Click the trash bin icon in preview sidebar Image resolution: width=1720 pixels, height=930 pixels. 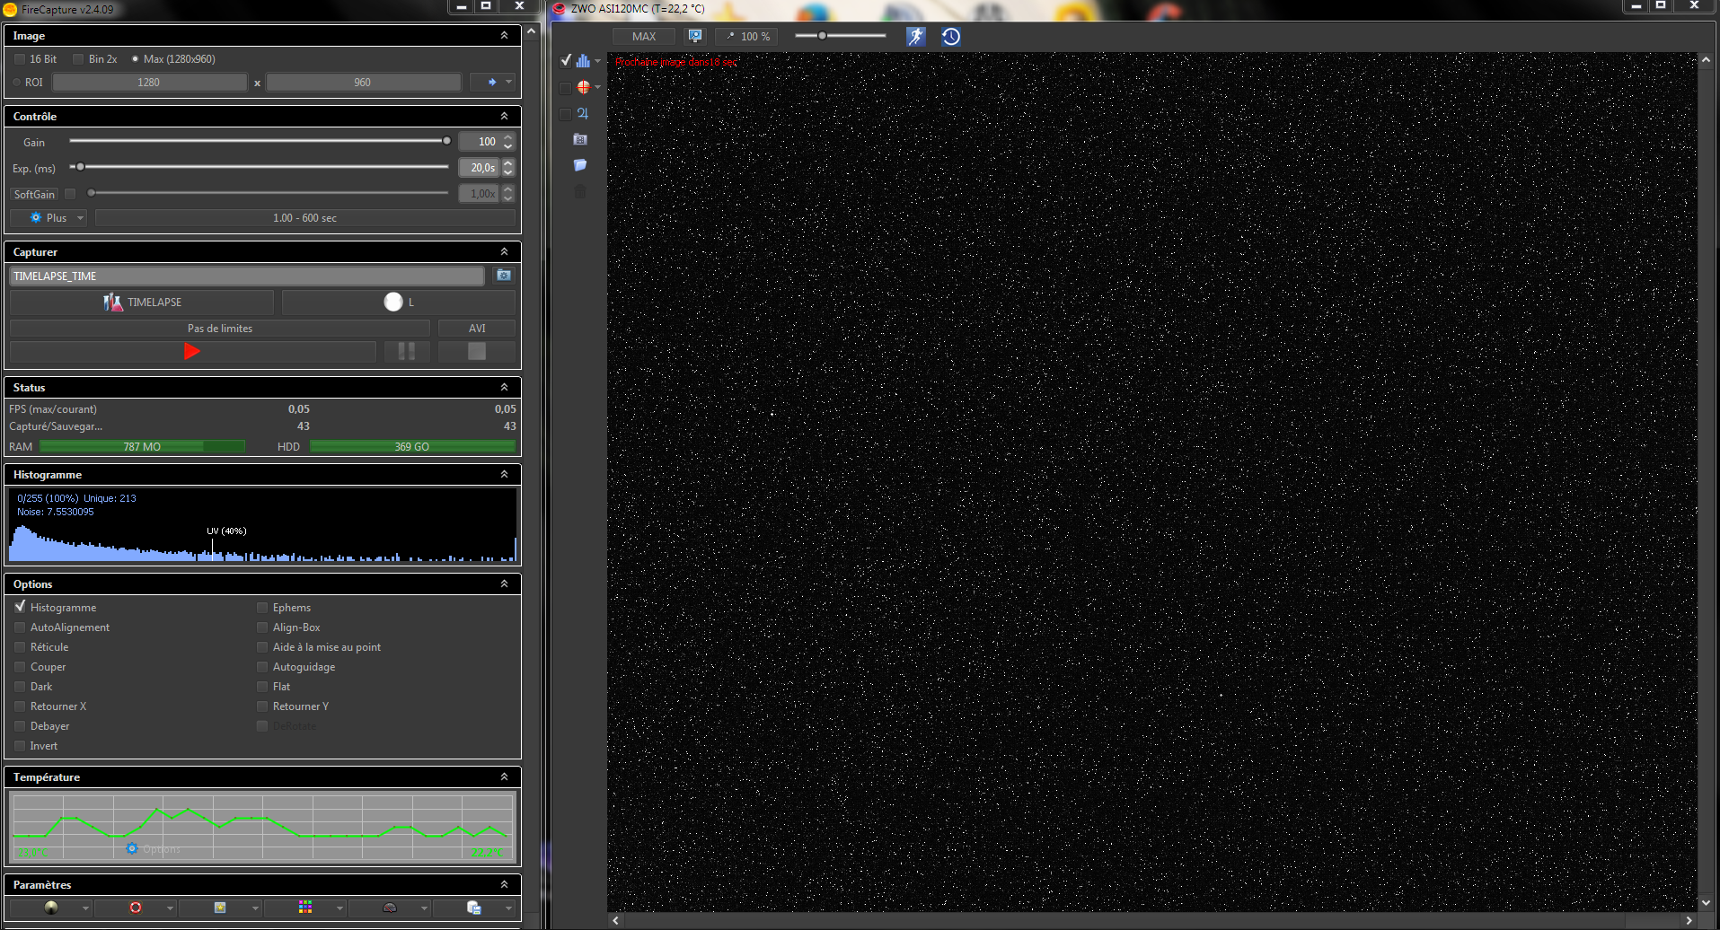click(580, 191)
